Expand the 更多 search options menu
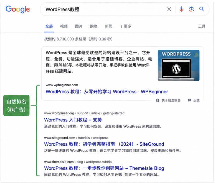 click(126, 26)
